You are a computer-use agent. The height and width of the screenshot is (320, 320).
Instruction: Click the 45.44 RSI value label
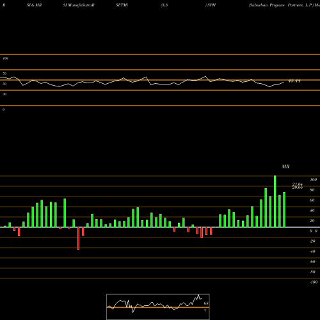point(294,81)
